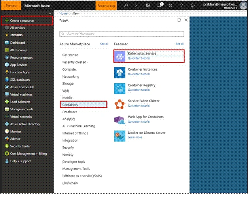This screenshot has width=250, height=207.
Task: Click Home in the breadcrumb
Action: 63,13
